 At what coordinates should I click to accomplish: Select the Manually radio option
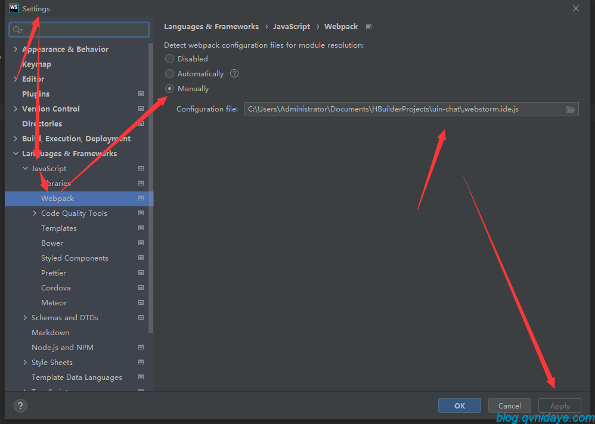169,88
